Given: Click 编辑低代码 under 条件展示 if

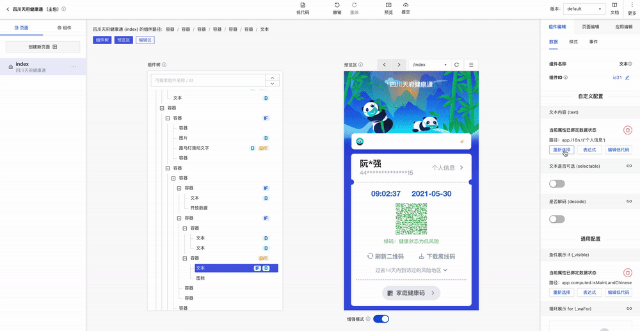Looking at the screenshot, I should click(618, 292).
